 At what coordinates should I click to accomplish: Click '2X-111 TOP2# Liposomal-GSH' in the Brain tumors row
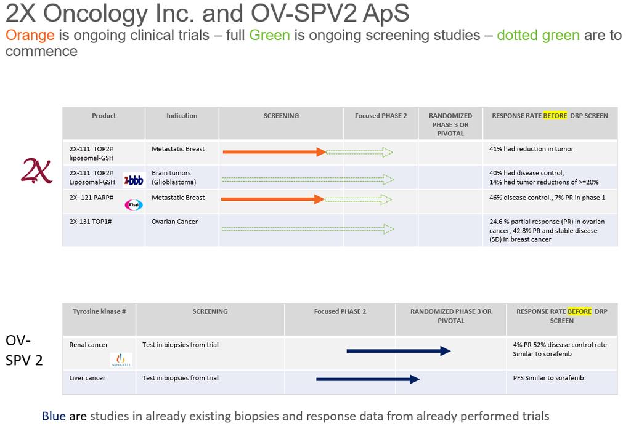pyautogui.click(x=92, y=177)
